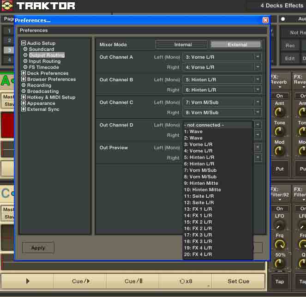Open the Soundcard preferences page
The image size is (306, 297).
click(x=42, y=49)
